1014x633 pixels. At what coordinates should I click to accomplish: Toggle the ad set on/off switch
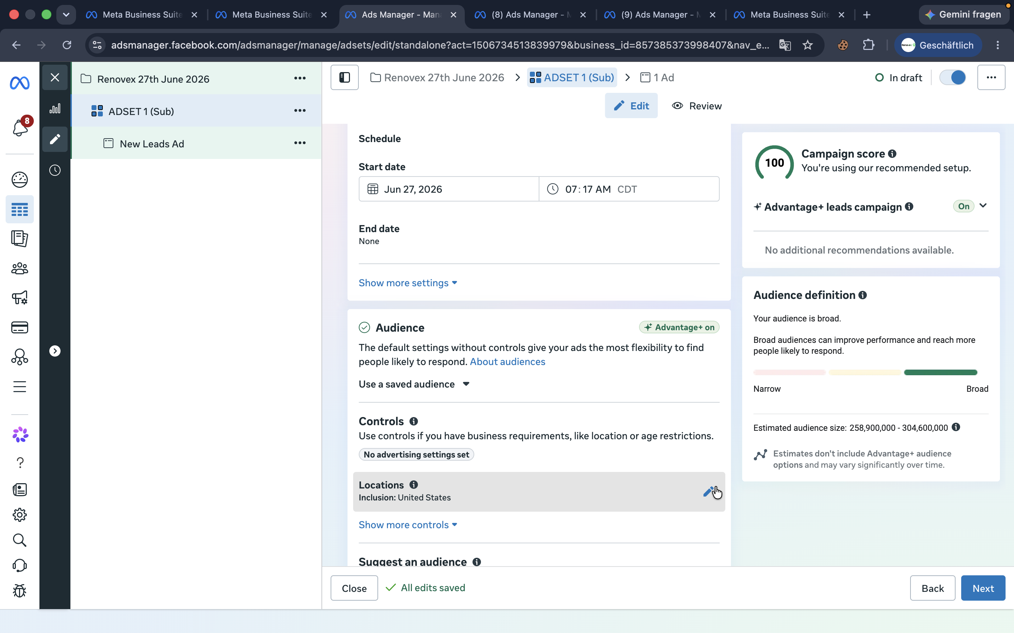pyautogui.click(x=952, y=77)
